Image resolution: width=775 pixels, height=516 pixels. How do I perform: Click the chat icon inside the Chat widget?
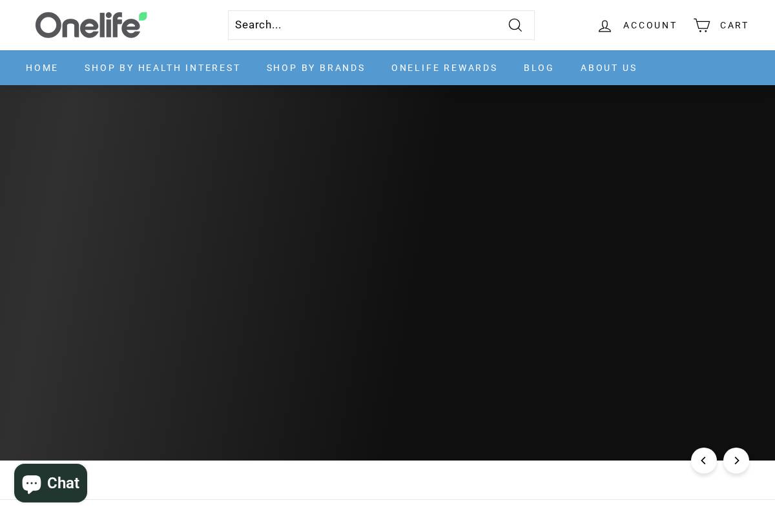tap(31, 482)
